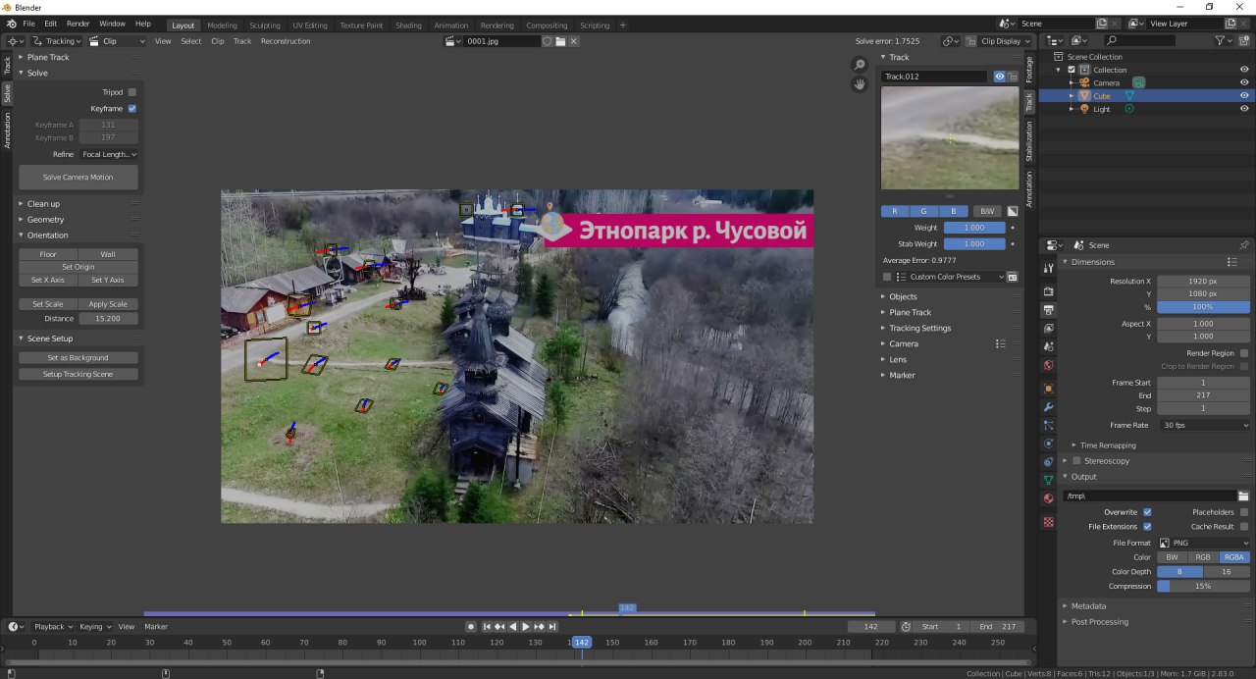The image size is (1256, 679).
Task: Click the jump to last frame control
Action: (552, 626)
